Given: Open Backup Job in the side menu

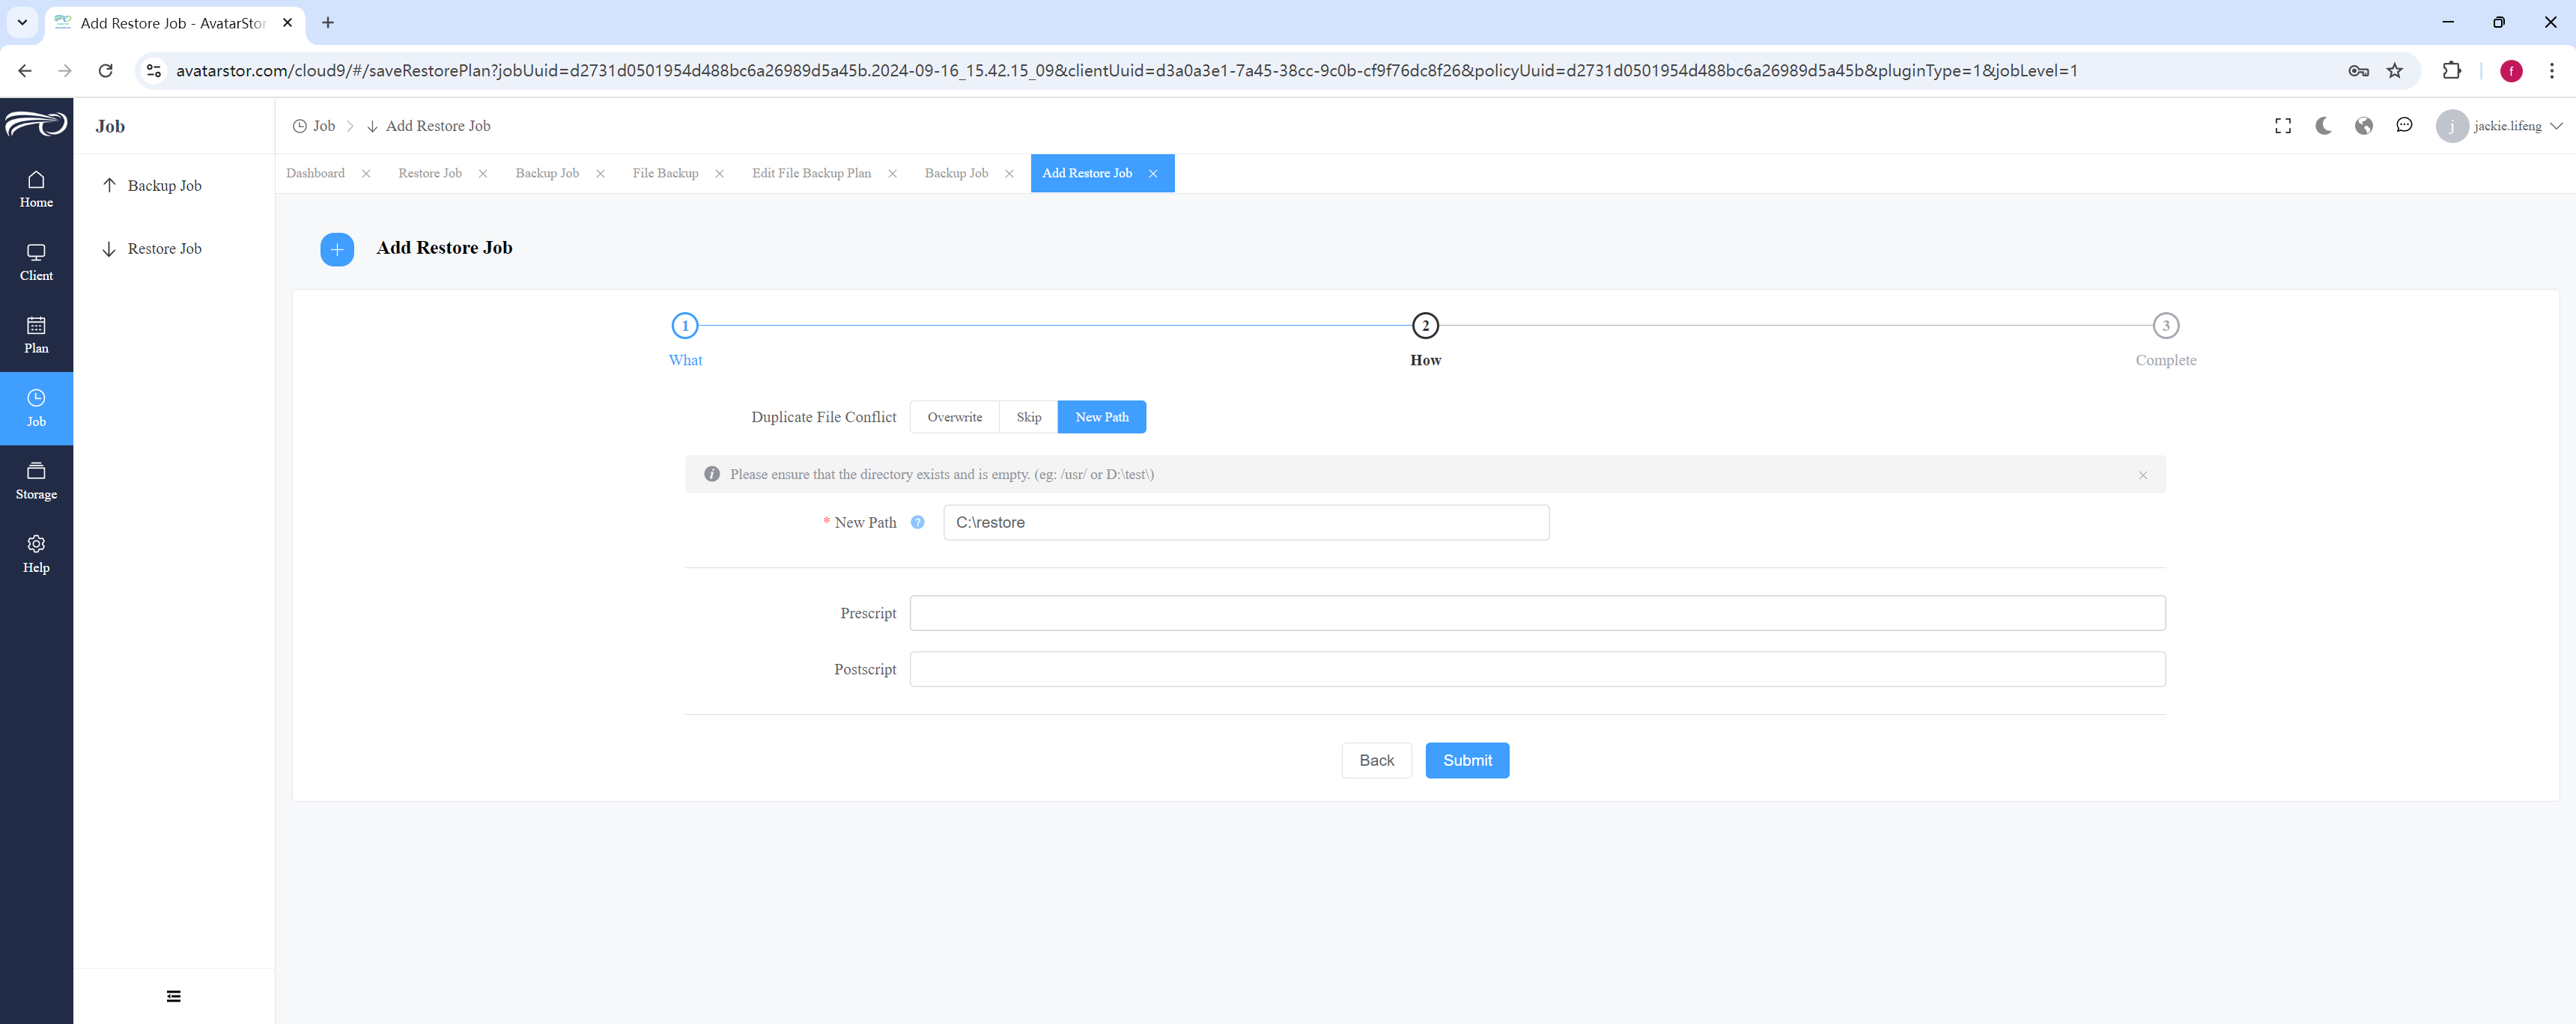Looking at the screenshot, I should point(174,186).
